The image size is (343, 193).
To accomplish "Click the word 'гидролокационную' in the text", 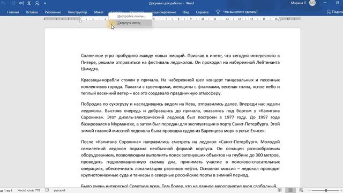I will [x=126, y=162].
